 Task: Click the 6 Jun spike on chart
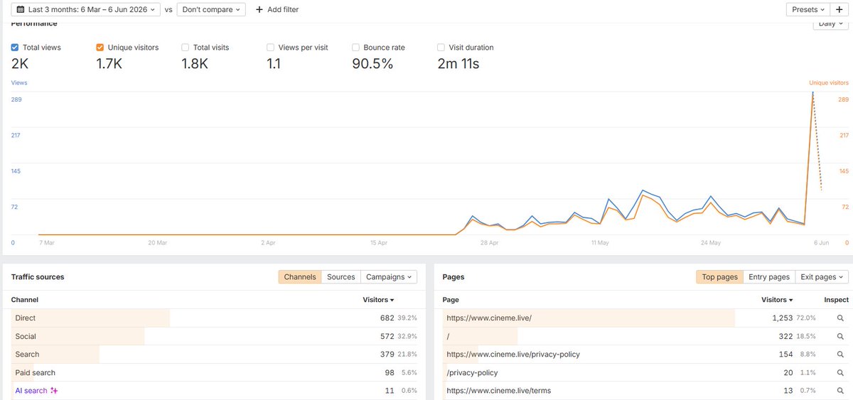[x=812, y=93]
